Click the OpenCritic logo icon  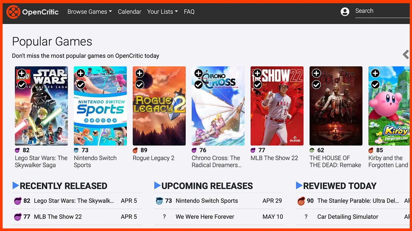point(13,12)
